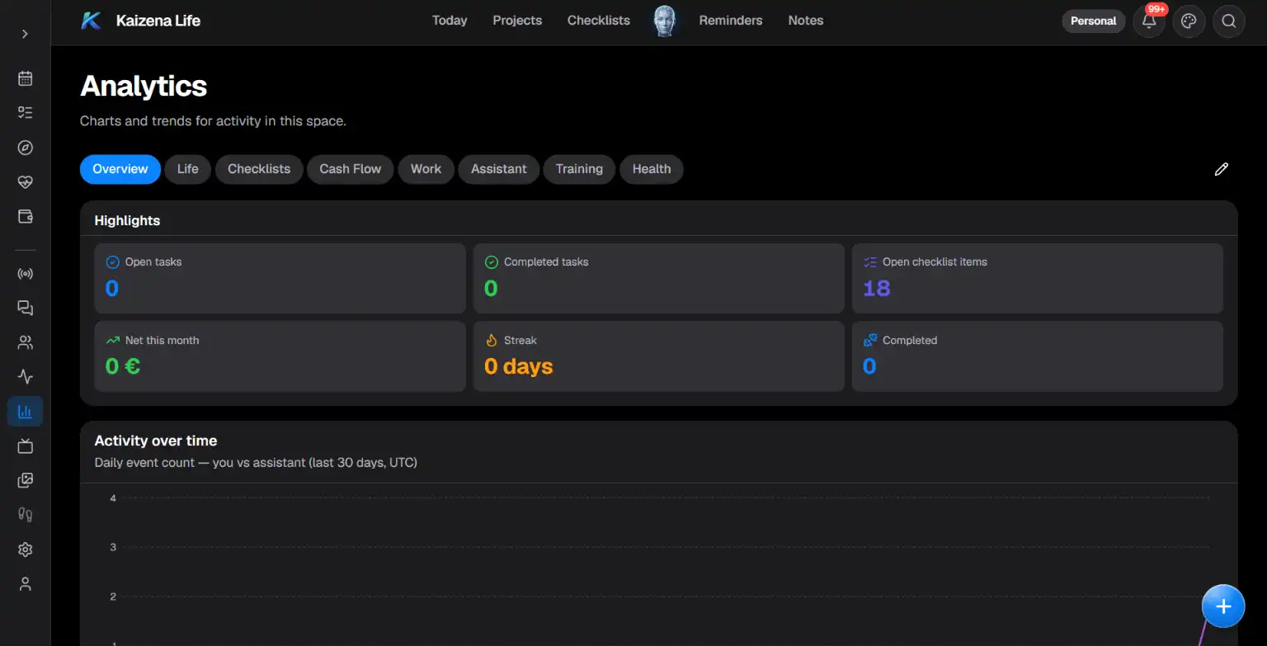Screen dimensions: 1267x646
Task: Click the pencil edit icon
Action: pyautogui.click(x=1222, y=169)
